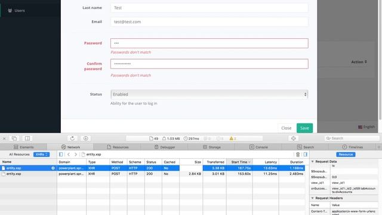382x215 pixels.
Task: Click the warnings triangle indicator
Action: [x=233, y=139]
